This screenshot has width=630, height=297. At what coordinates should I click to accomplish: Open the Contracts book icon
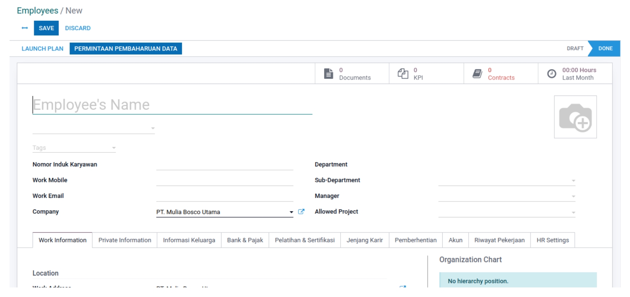(477, 74)
